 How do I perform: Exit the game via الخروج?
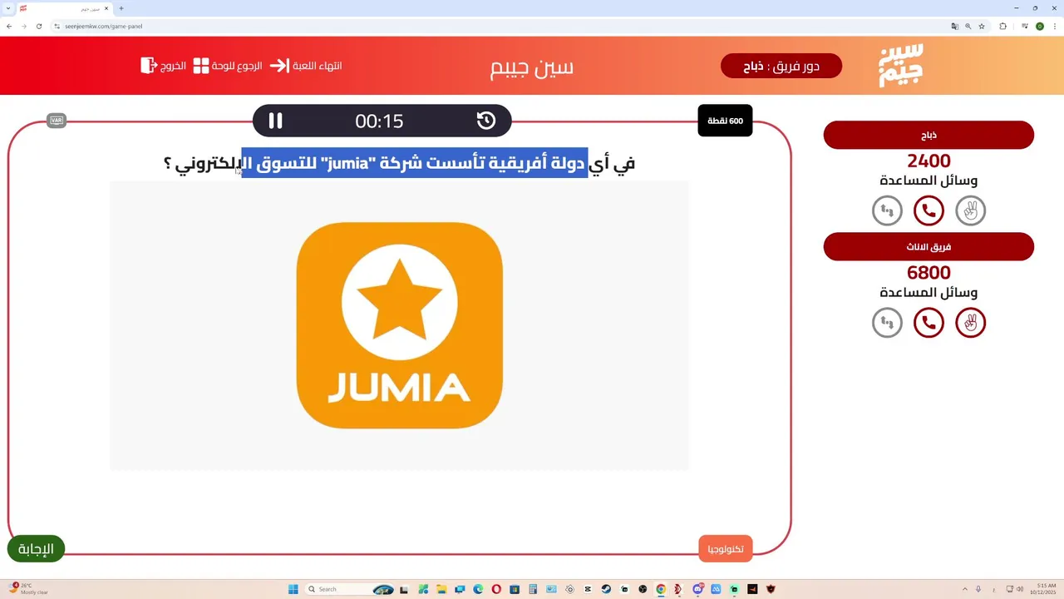(164, 66)
